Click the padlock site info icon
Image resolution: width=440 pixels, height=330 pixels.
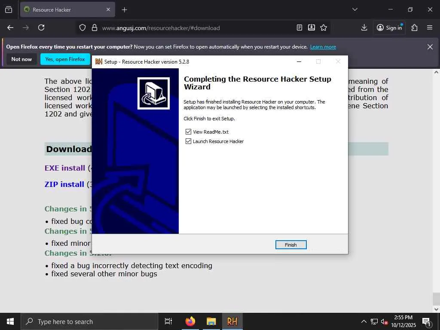click(x=95, y=28)
